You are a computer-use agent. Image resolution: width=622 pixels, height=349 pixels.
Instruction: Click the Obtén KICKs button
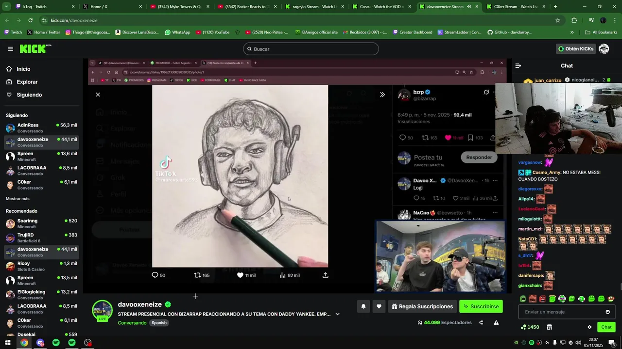point(576,49)
